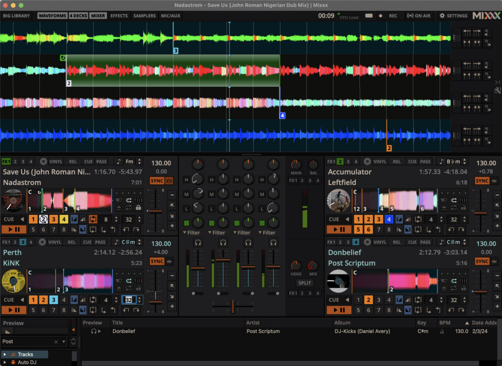The image size is (502, 366).
Task: Adjust loop size 8 stepper on Save Us deck
Action: tap(116, 219)
